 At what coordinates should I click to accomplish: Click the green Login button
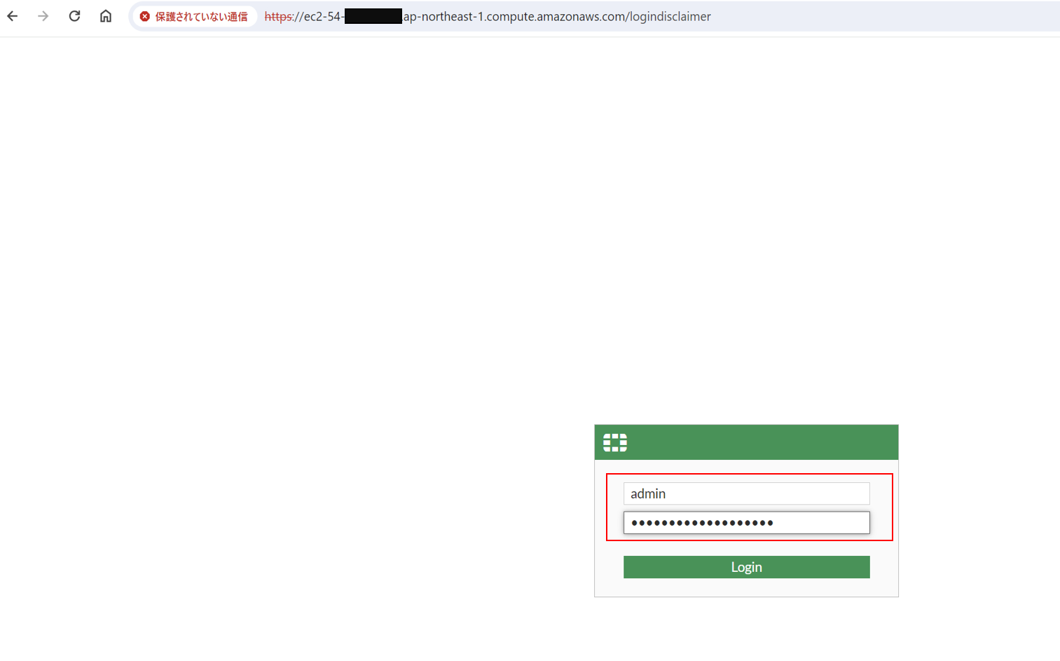746,567
